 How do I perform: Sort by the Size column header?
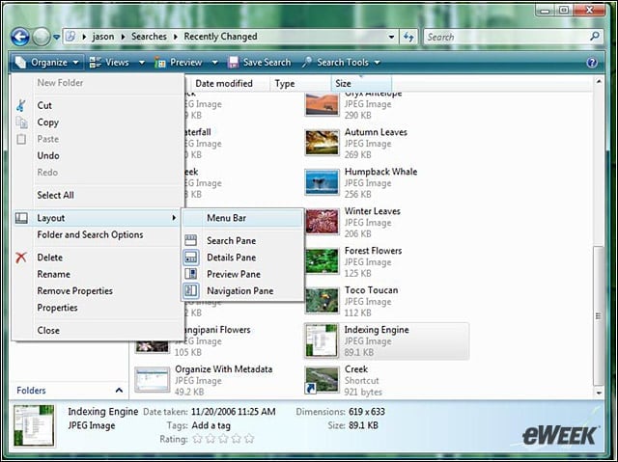(361, 83)
